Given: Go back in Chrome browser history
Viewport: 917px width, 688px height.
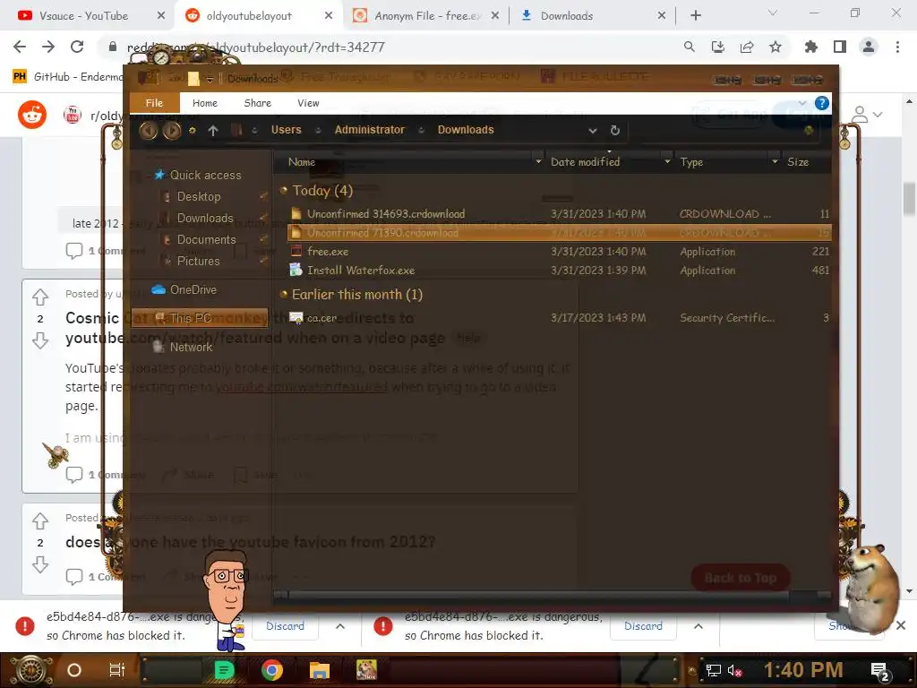Looking at the screenshot, I should tap(20, 47).
